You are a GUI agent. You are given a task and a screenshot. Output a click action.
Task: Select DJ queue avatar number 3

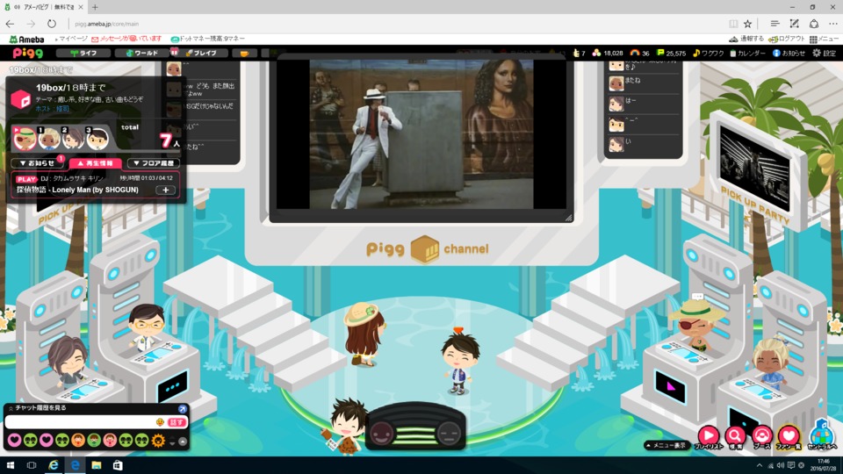pos(97,139)
